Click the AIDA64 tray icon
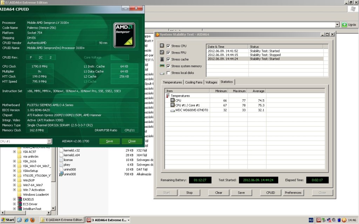This screenshot has height=224, width=359. coord(319,220)
